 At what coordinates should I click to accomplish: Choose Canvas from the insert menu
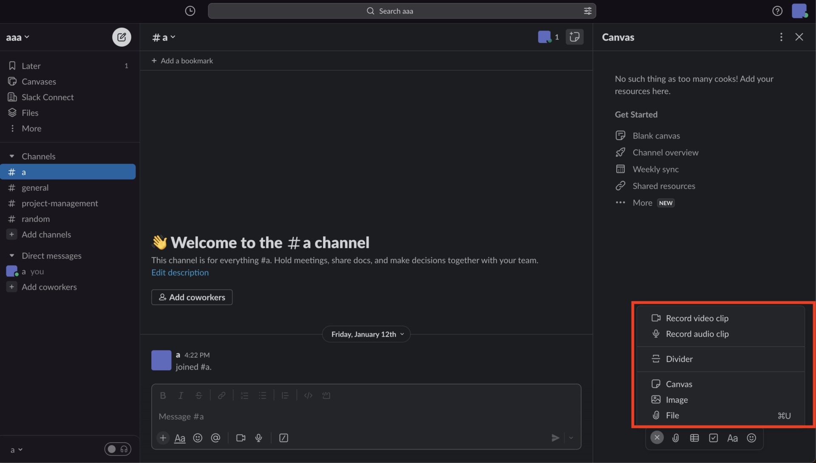tap(679, 384)
